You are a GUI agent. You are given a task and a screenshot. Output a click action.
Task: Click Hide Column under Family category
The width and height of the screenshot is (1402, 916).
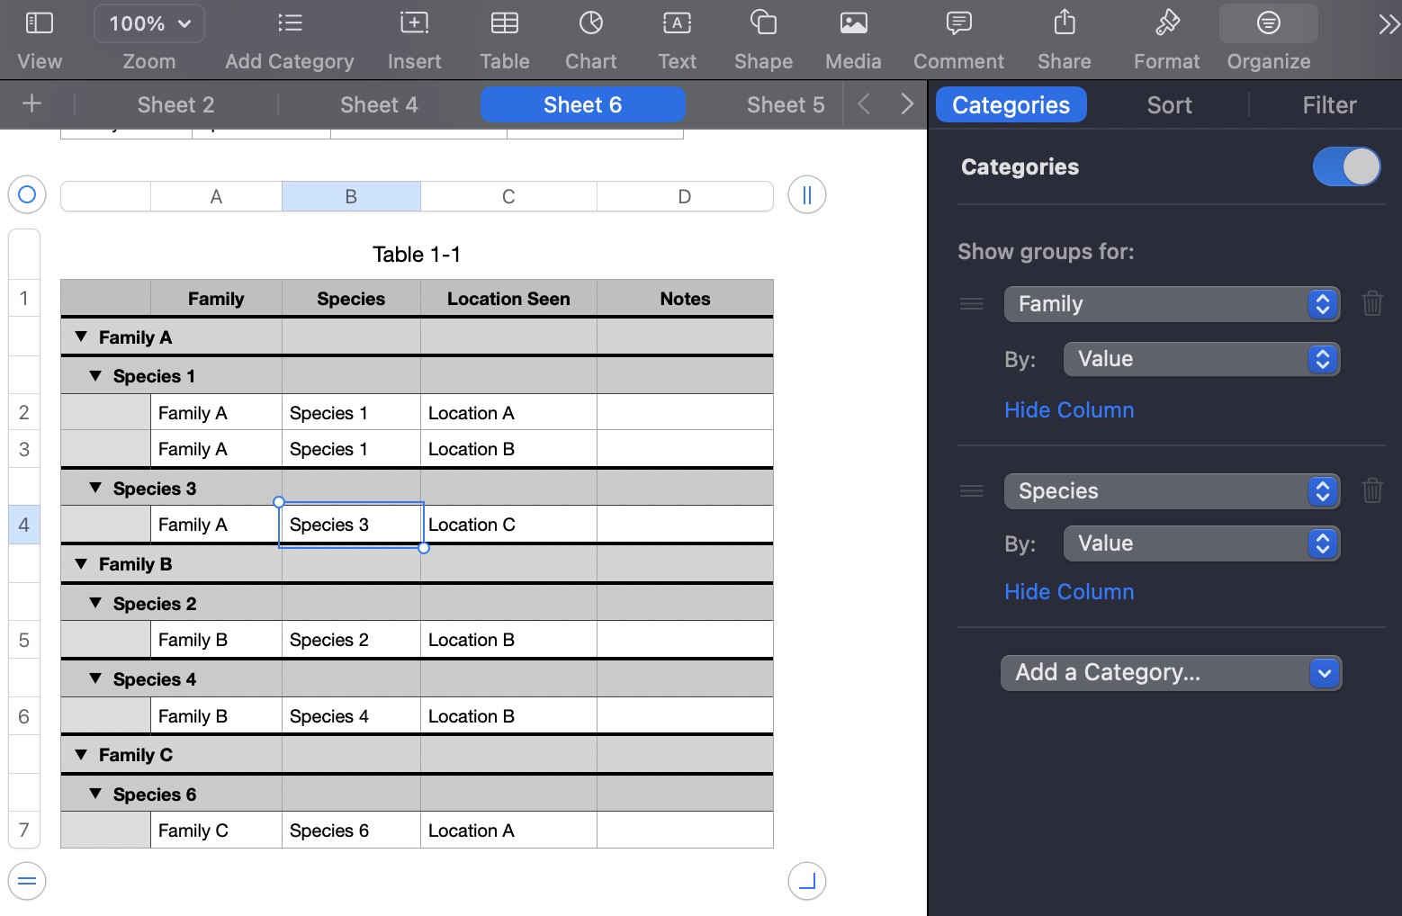pyautogui.click(x=1069, y=410)
